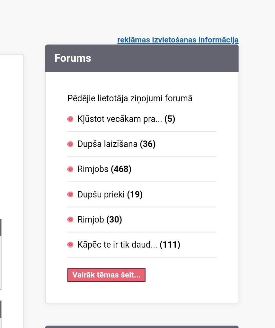The height and width of the screenshot is (328, 275).
Task: Click the (36) reply count
Action: point(148,144)
